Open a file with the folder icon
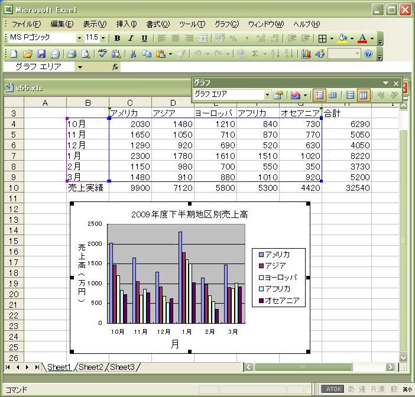The image size is (415, 397). pos(28,54)
